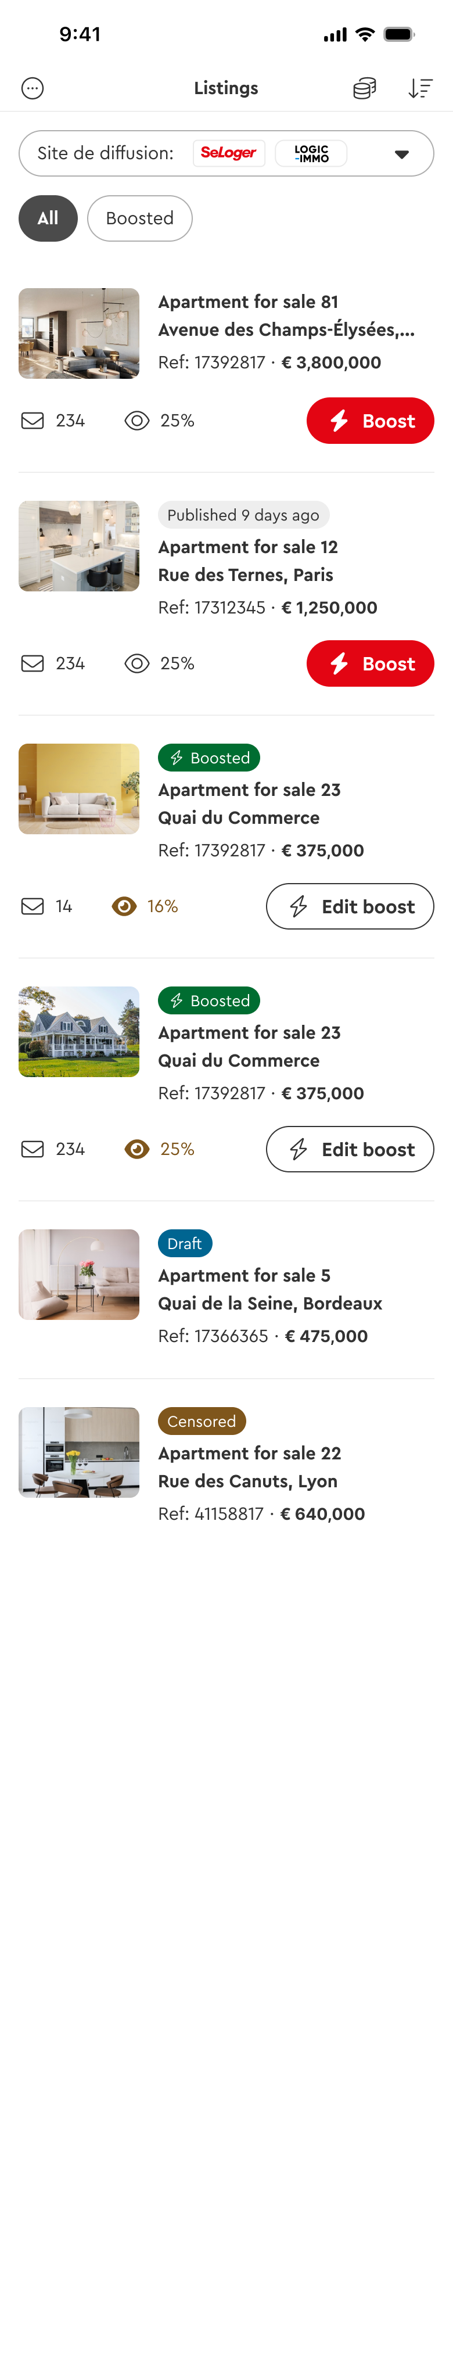Edit boost for the yellow-room listing
This screenshot has height=2375, width=453.
pyautogui.click(x=350, y=906)
